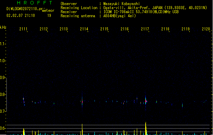
Task: Click the 2111 time axis marker
Action: click(23, 29)
